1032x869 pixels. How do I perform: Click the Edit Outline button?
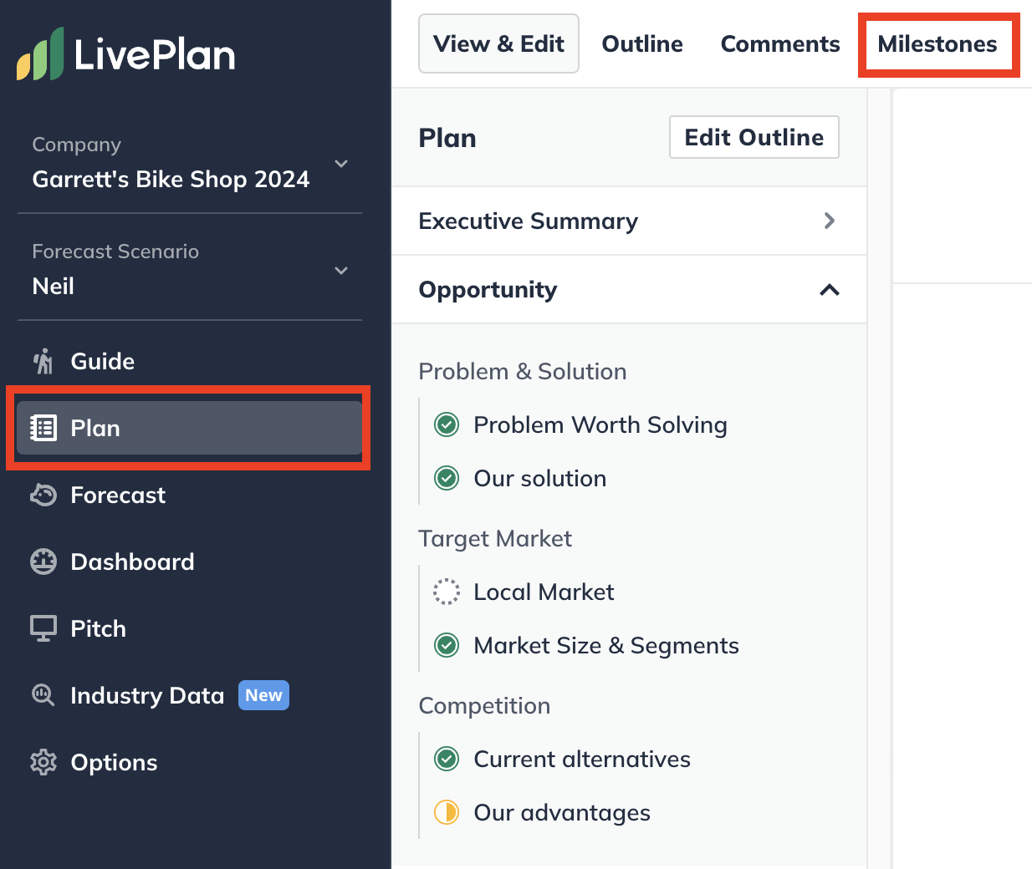[x=754, y=137]
